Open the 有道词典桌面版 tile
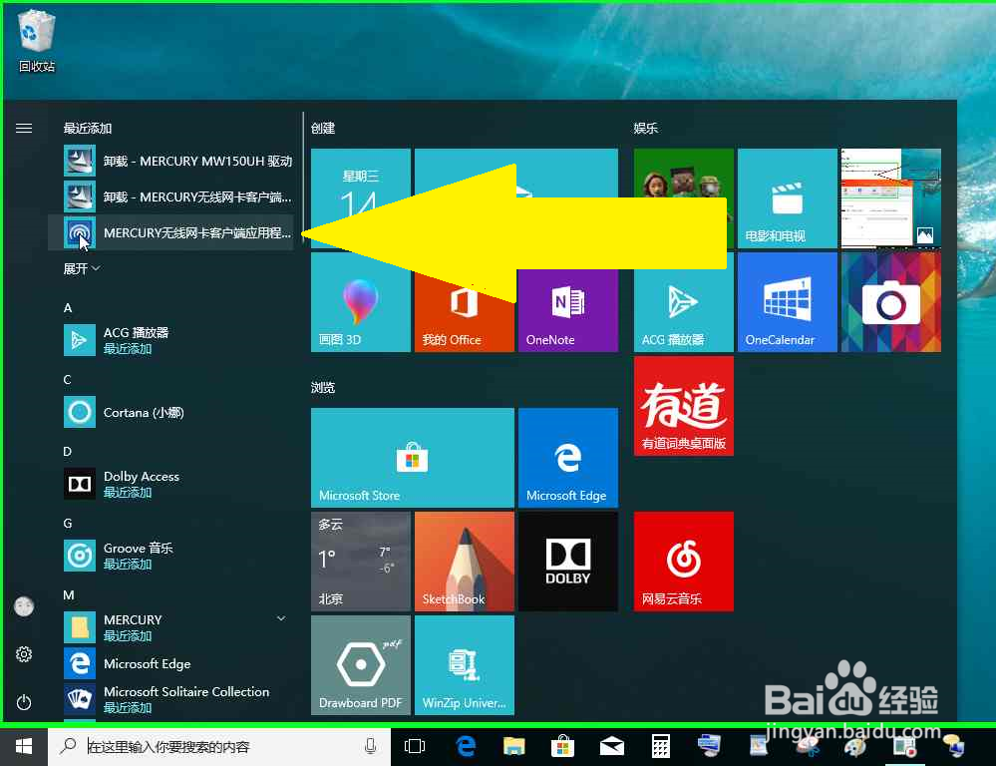996x766 pixels. [x=684, y=406]
